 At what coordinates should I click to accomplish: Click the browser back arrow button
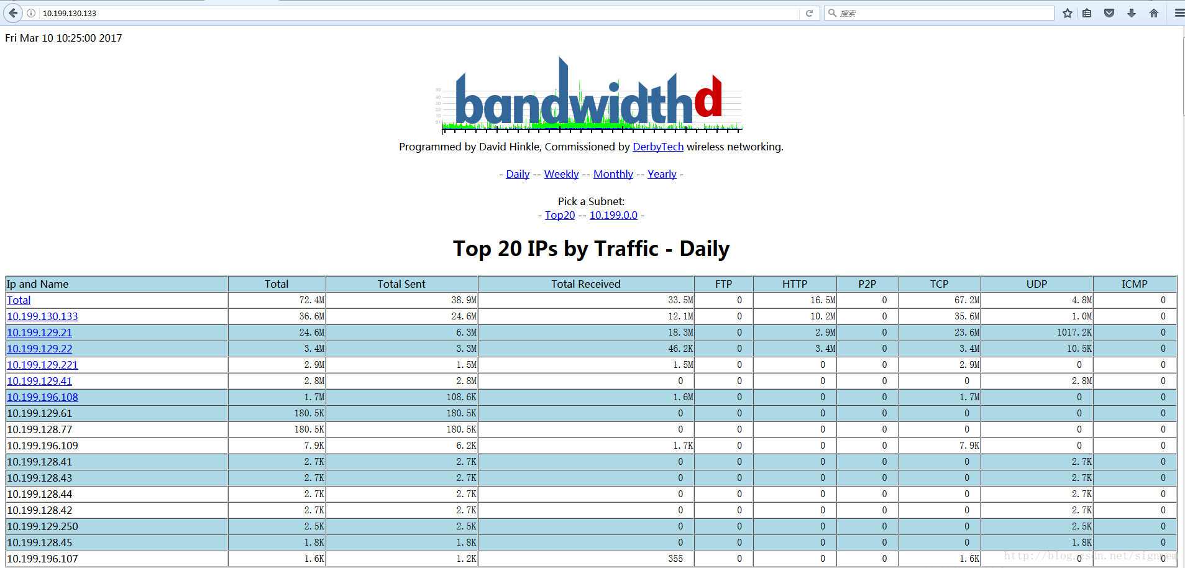(13, 13)
